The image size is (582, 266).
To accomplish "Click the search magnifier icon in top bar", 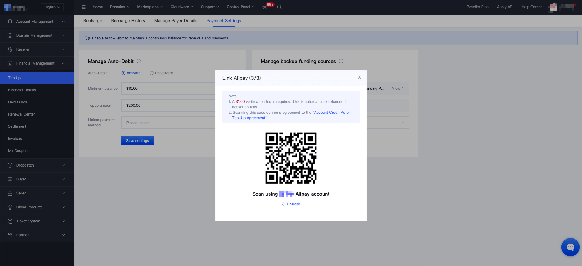I will click(x=279, y=7).
